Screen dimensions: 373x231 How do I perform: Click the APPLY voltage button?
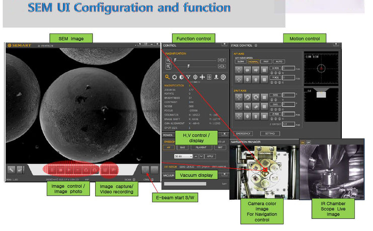click(x=210, y=156)
